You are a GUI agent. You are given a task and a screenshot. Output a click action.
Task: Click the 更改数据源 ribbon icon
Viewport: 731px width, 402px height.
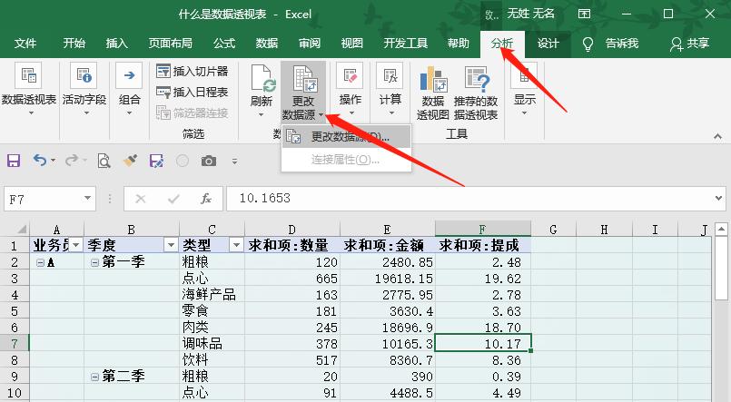tap(303, 92)
